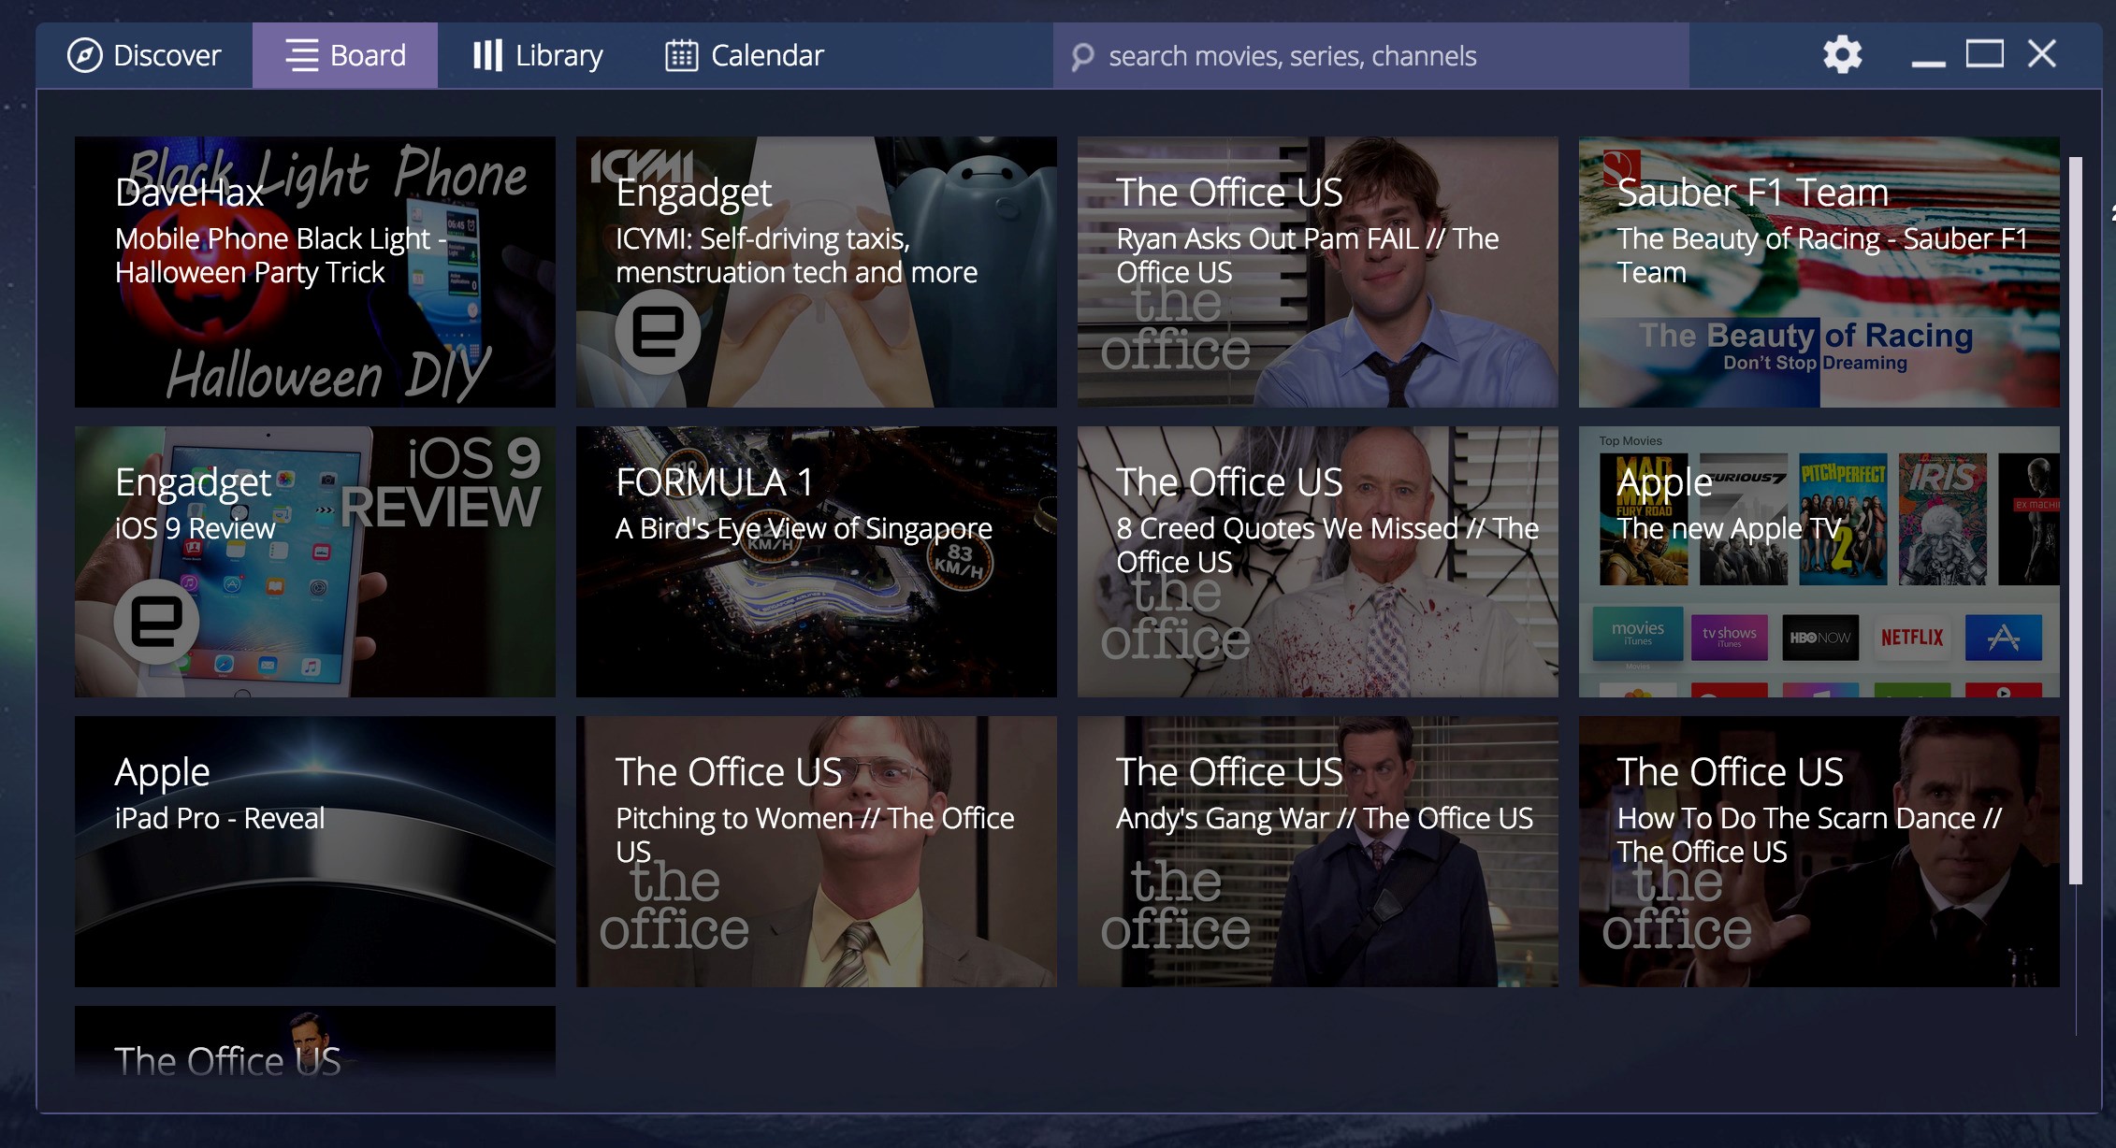Click the Library bars icon

point(486,55)
